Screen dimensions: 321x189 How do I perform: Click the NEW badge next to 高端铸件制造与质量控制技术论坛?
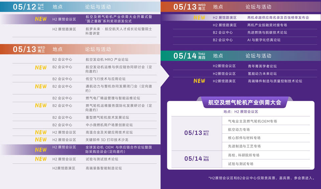199,81
